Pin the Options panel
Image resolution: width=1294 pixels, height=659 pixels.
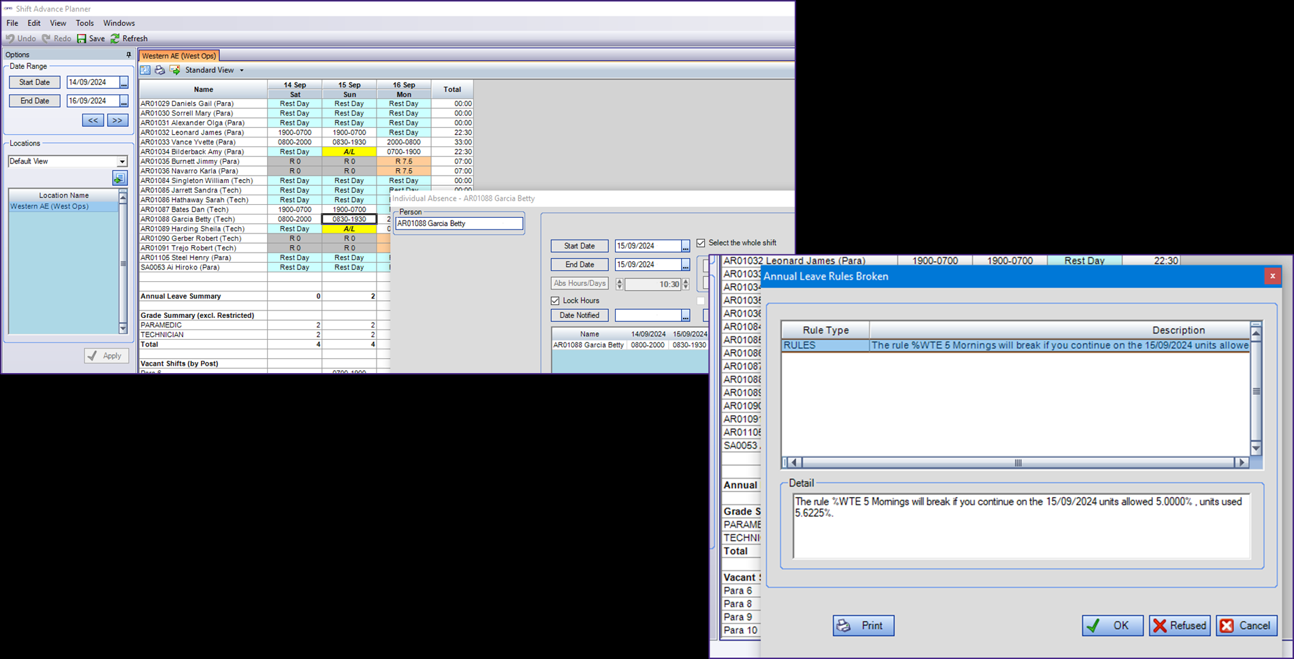coord(128,54)
